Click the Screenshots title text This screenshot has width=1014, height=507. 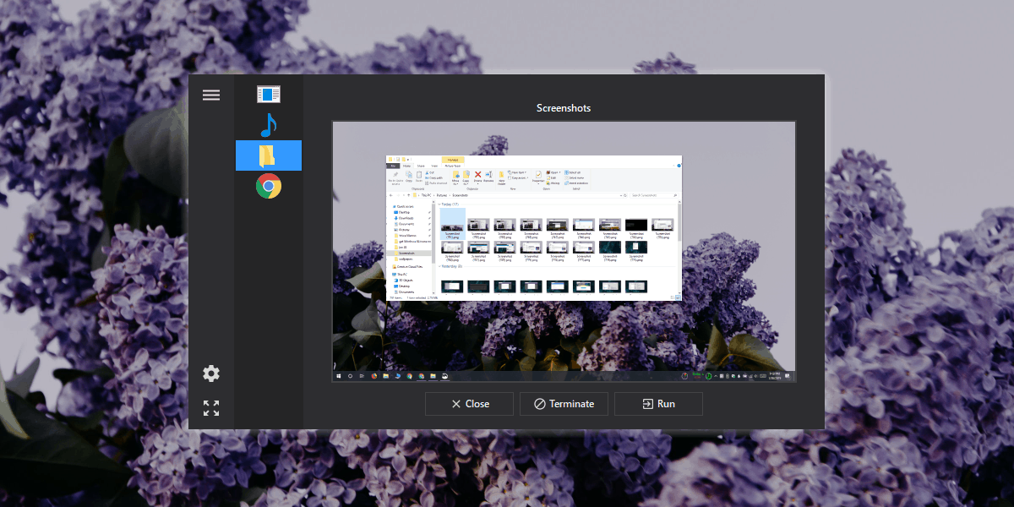[x=564, y=108]
